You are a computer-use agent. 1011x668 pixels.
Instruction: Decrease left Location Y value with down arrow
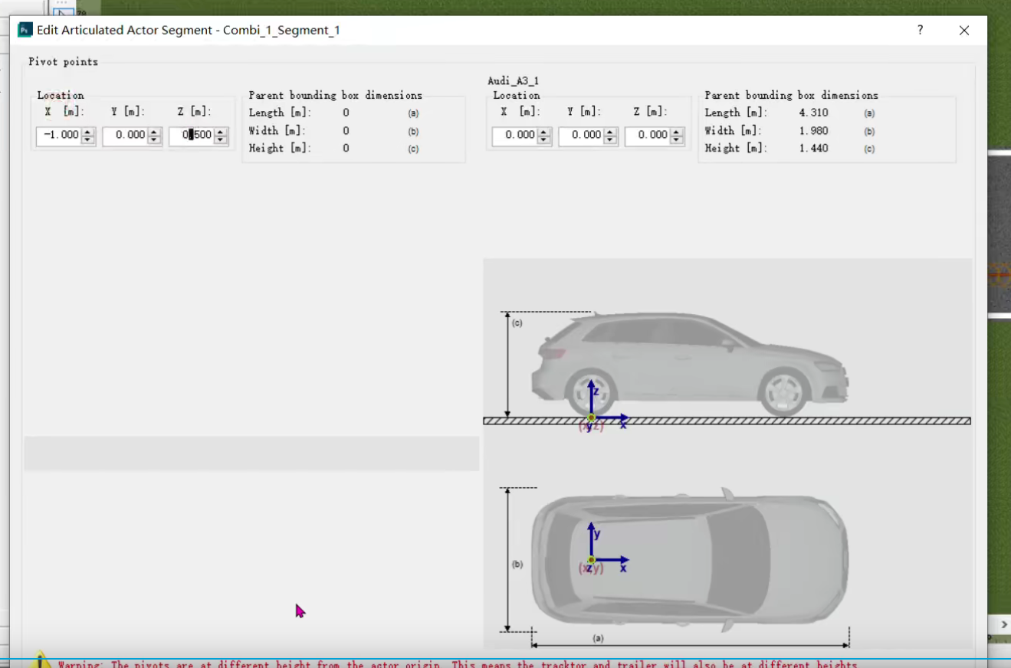155,140
